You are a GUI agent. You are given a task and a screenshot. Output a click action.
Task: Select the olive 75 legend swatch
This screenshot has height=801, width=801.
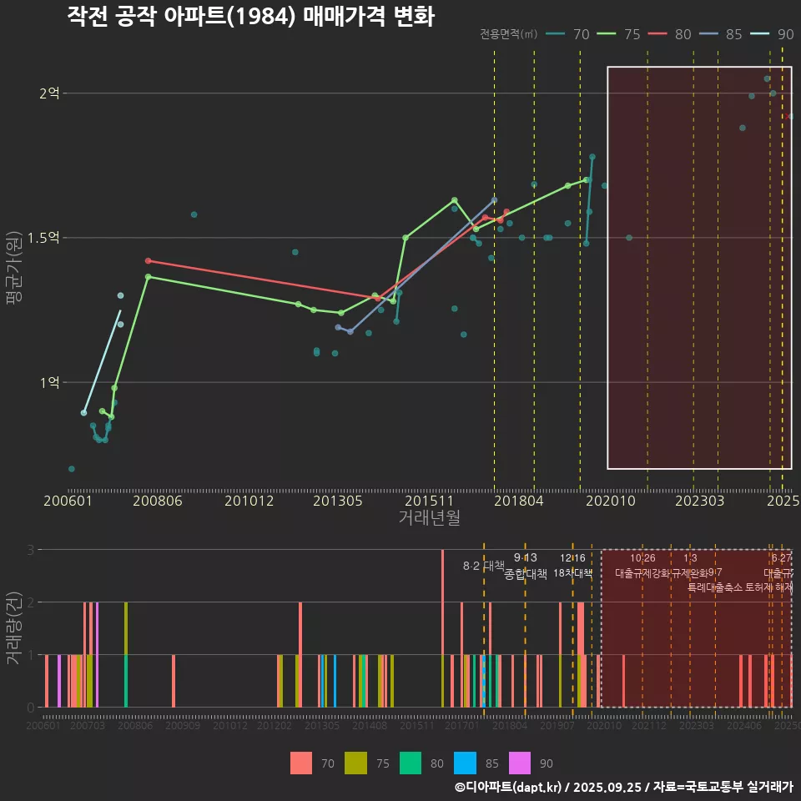pyautogui.click(x=355, y=763)
